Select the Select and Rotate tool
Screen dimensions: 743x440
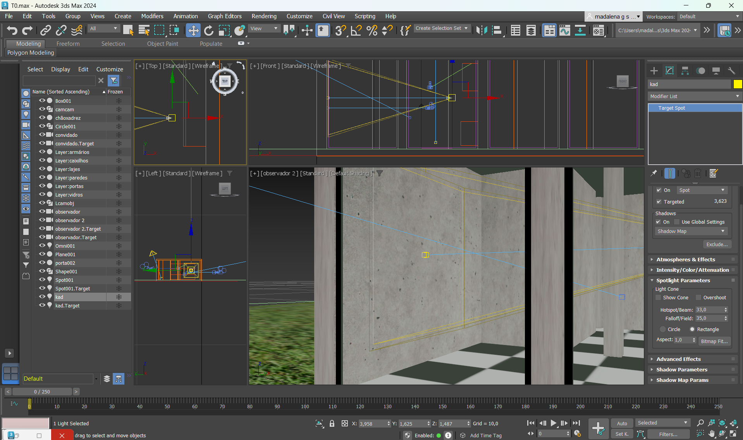point(208,30)
